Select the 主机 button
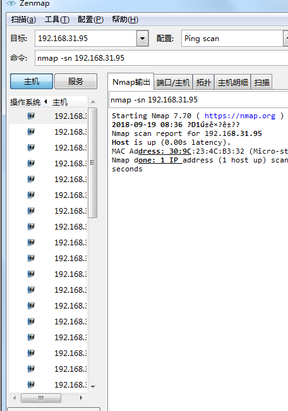 pos(32,82)
